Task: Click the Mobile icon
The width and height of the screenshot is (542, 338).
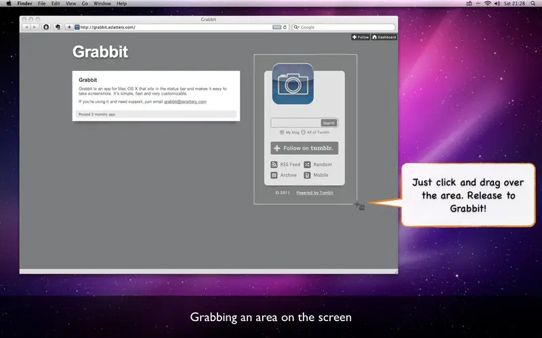Action: 308,175
